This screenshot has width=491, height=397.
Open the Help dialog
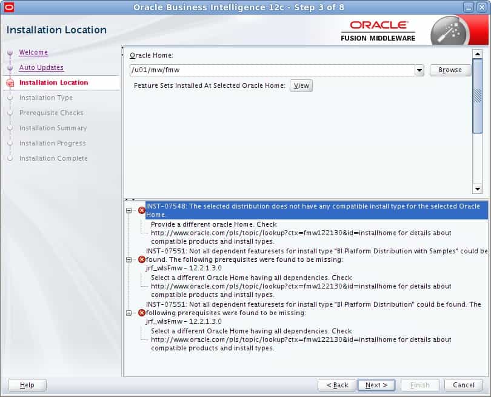[x=27, y=385]
